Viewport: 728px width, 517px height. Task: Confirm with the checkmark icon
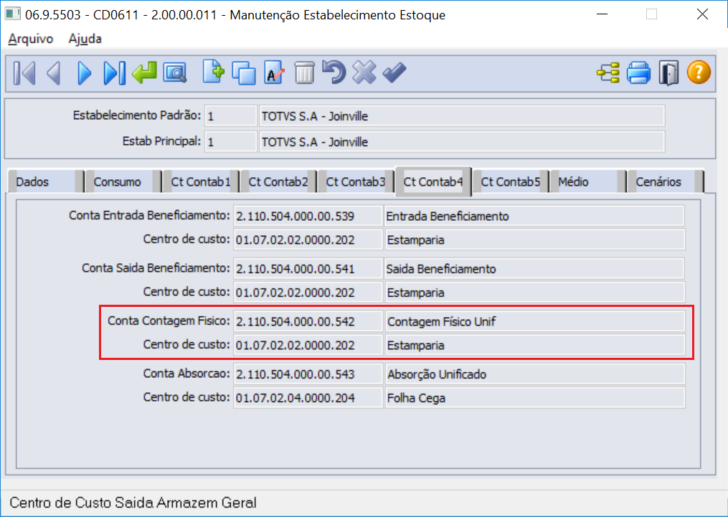(394, 72)
